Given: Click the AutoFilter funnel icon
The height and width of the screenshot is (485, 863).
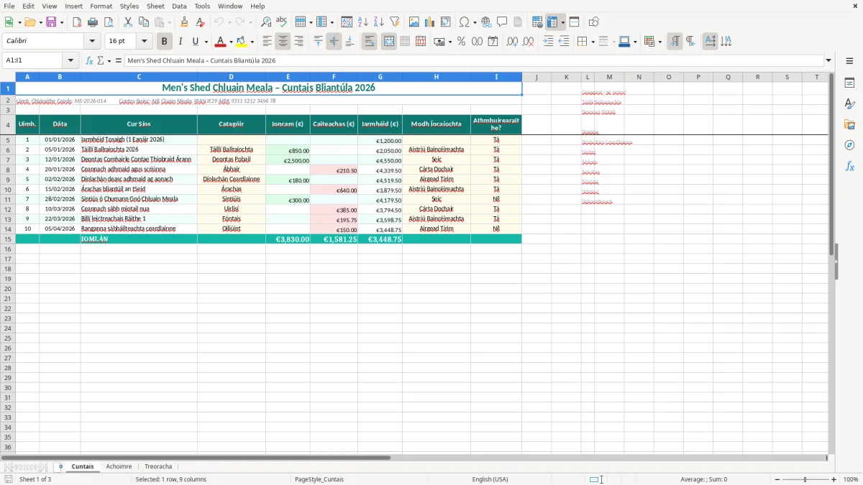Looking at the screenshot, I should point(395,22).
